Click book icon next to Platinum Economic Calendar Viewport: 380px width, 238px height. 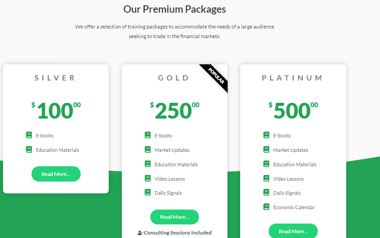coord(266,207)
